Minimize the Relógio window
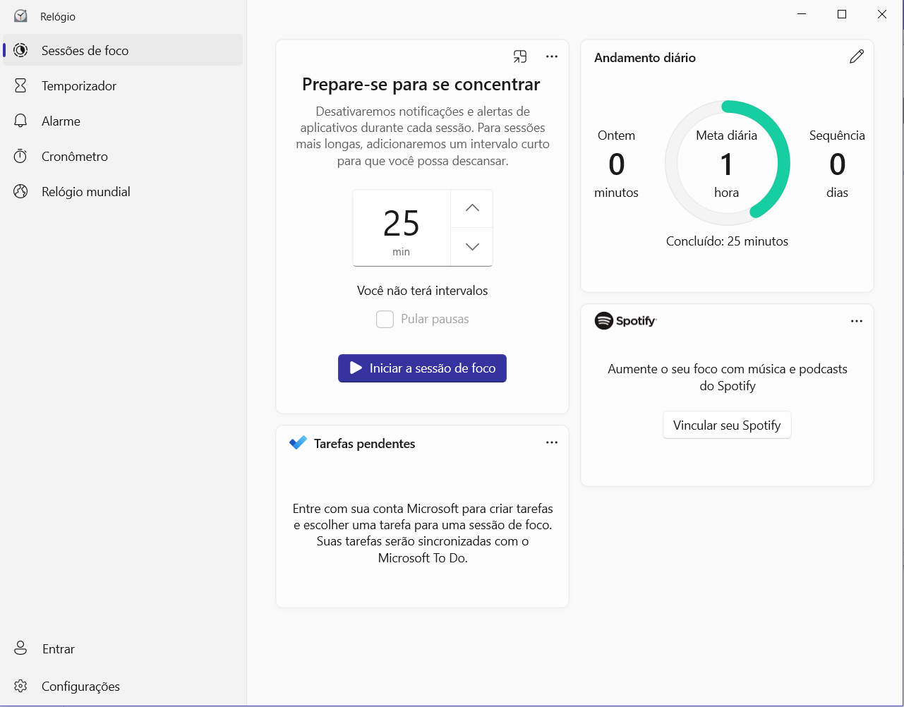Viewport: 904px width, 707px height. click(x=802, y=14)
